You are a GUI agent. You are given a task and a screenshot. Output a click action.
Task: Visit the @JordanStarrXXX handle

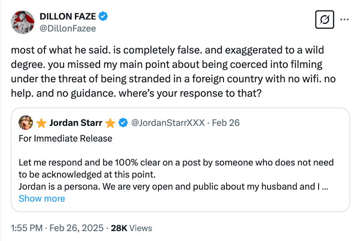pyautogui.click(x=167, y=122)
